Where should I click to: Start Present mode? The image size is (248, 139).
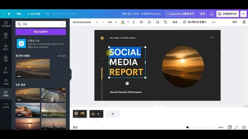[x=227, y=14]
